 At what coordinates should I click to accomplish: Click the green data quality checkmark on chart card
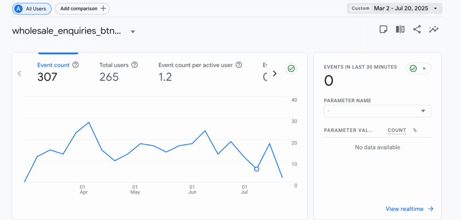[x=291, y=69]
